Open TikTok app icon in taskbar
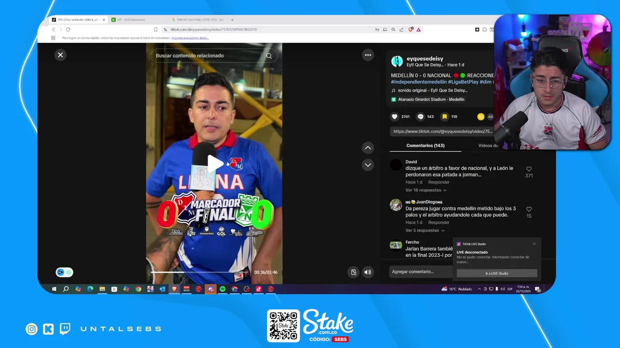This screenshot has width=620, height=348. point(259,289)
